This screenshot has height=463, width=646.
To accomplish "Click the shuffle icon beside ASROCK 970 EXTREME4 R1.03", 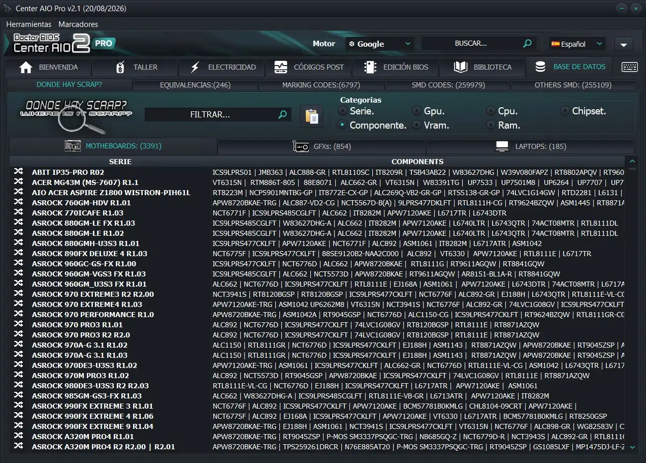I will click(19, 304).
